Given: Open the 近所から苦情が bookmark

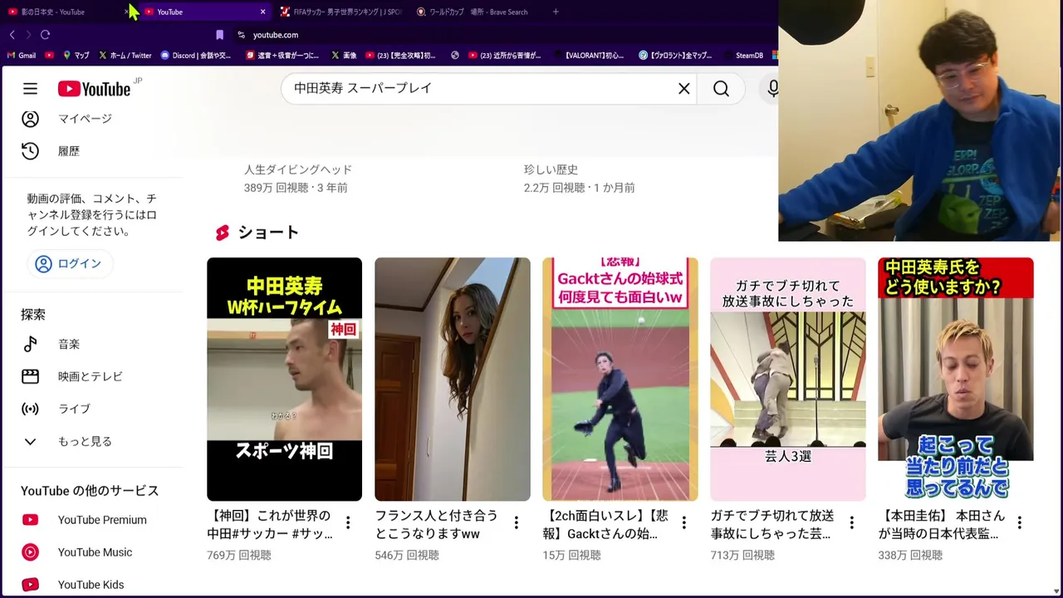Looking at the screenshot, I should click(x=504, y=56).
